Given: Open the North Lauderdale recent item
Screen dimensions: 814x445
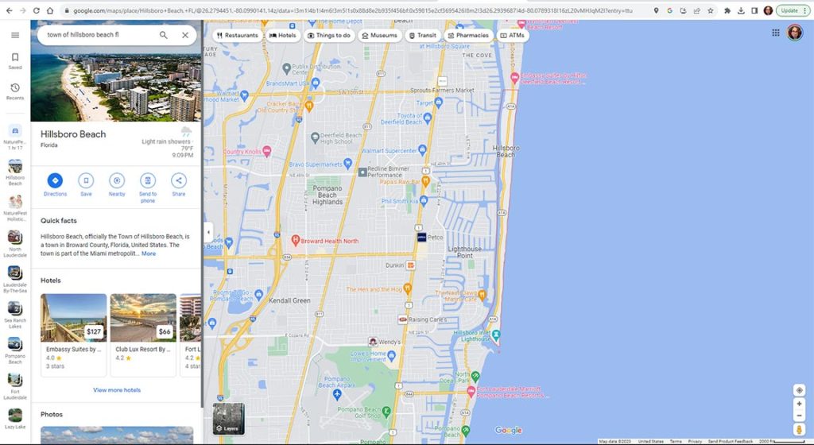Looking at the screenshot, I should click(x=15, y=244).
